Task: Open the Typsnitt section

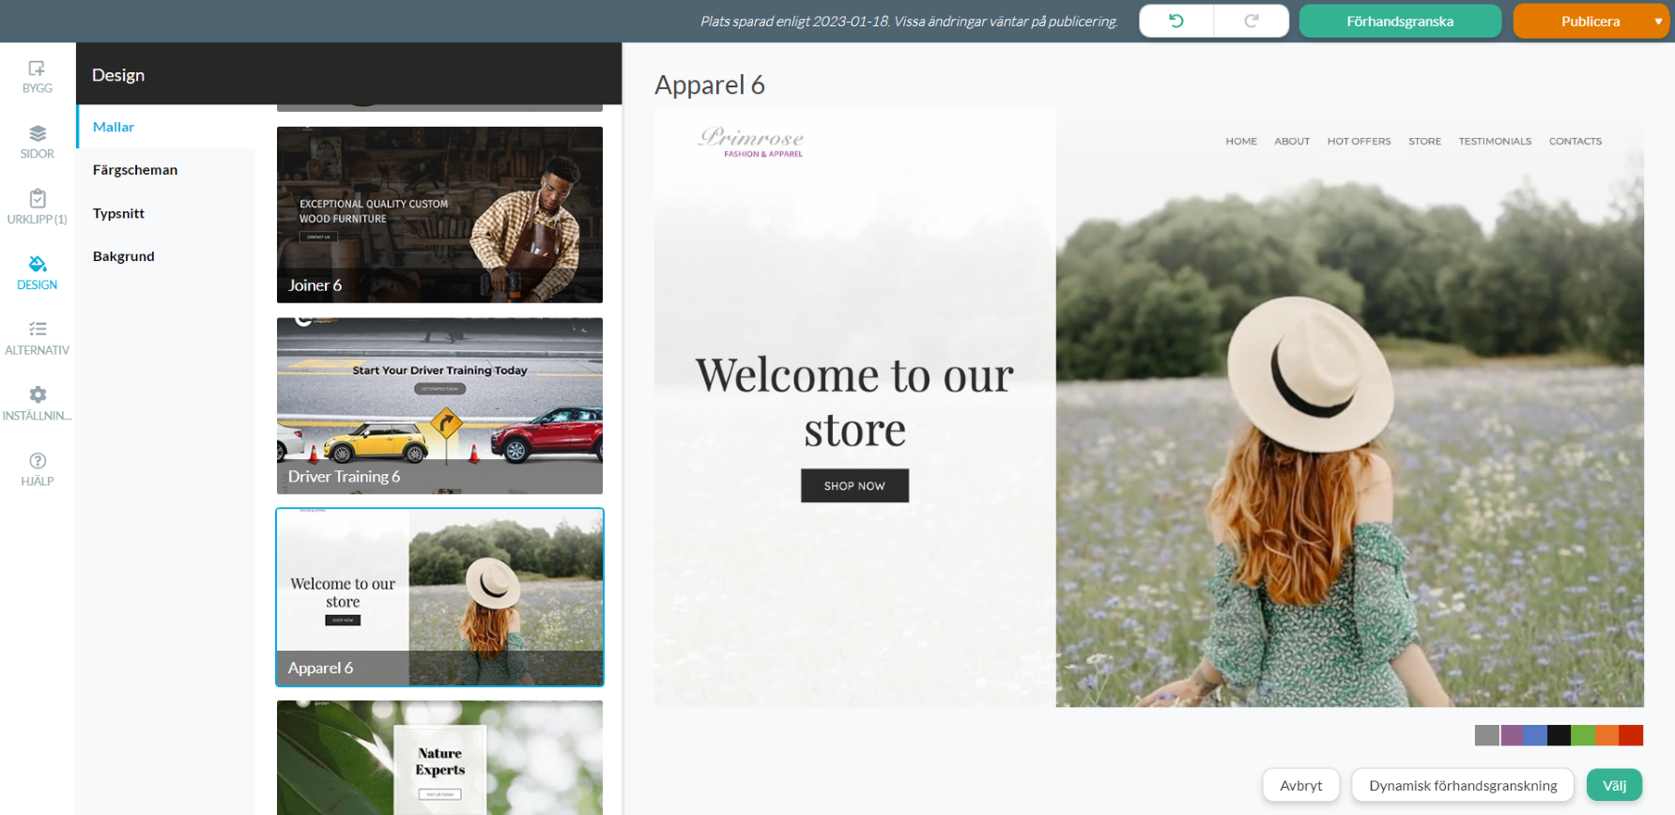Action: coord(118,213)
